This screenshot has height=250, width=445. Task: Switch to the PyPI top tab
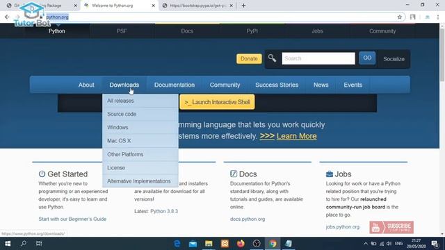pos(252,31)
